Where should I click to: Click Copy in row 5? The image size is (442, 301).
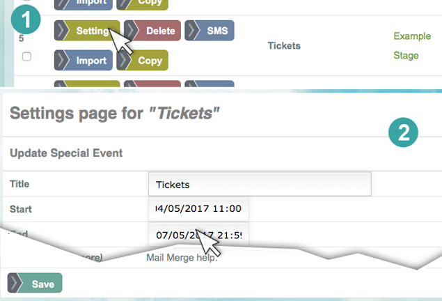tap(141, 61)
